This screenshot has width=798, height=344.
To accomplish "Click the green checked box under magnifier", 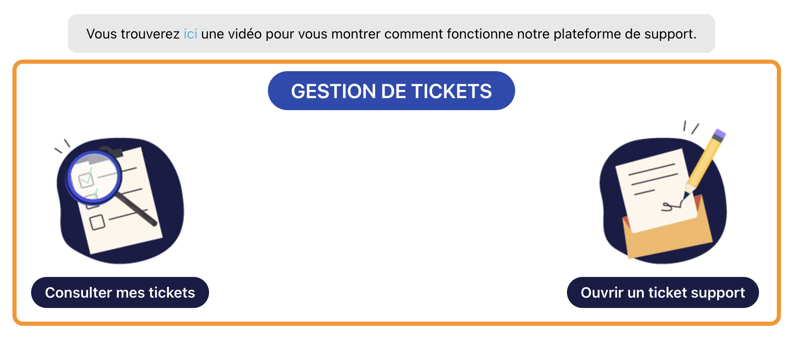I will coord(87,179).
